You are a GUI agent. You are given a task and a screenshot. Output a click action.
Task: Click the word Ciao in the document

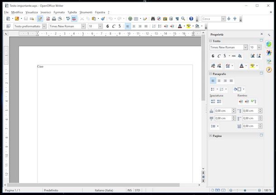tap(40, 67)
